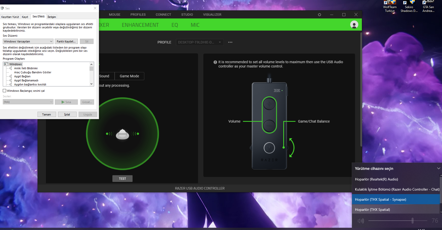Click the Sil button next to Farklı Kaydet
442x230 pixels.
[87, 41]
